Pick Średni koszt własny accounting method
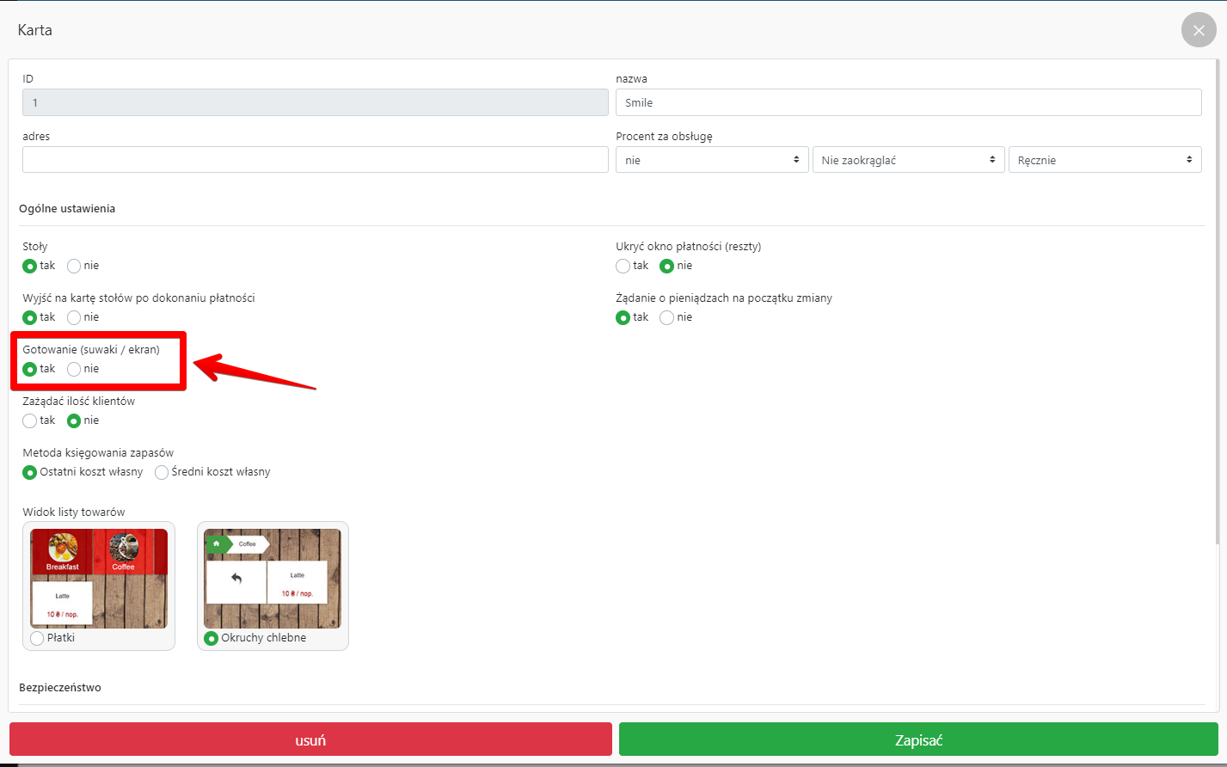The height and width of the screenshot is (767, 1227). (162, 472)
